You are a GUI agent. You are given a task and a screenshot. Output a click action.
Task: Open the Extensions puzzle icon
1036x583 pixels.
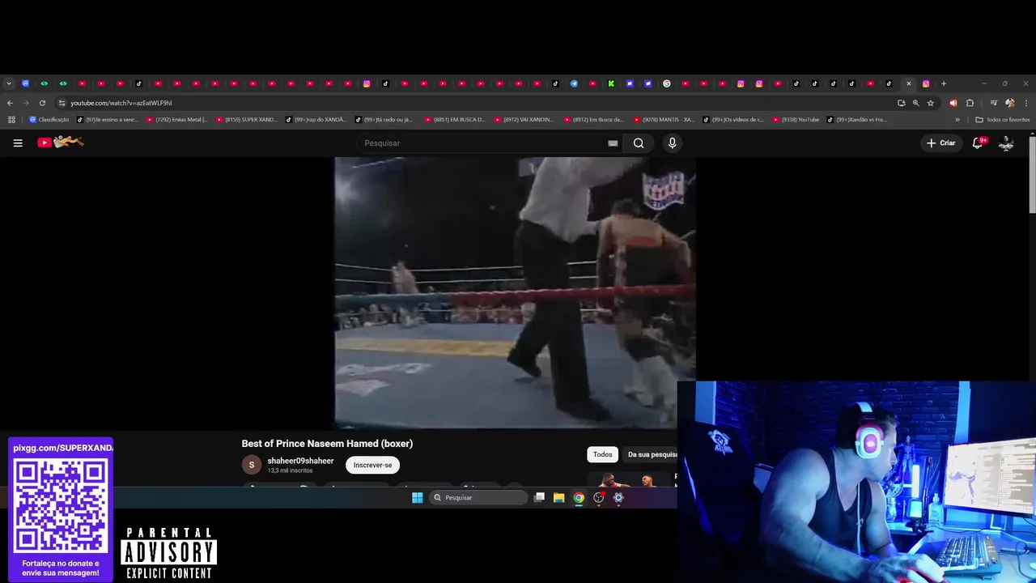pos(970,103)
